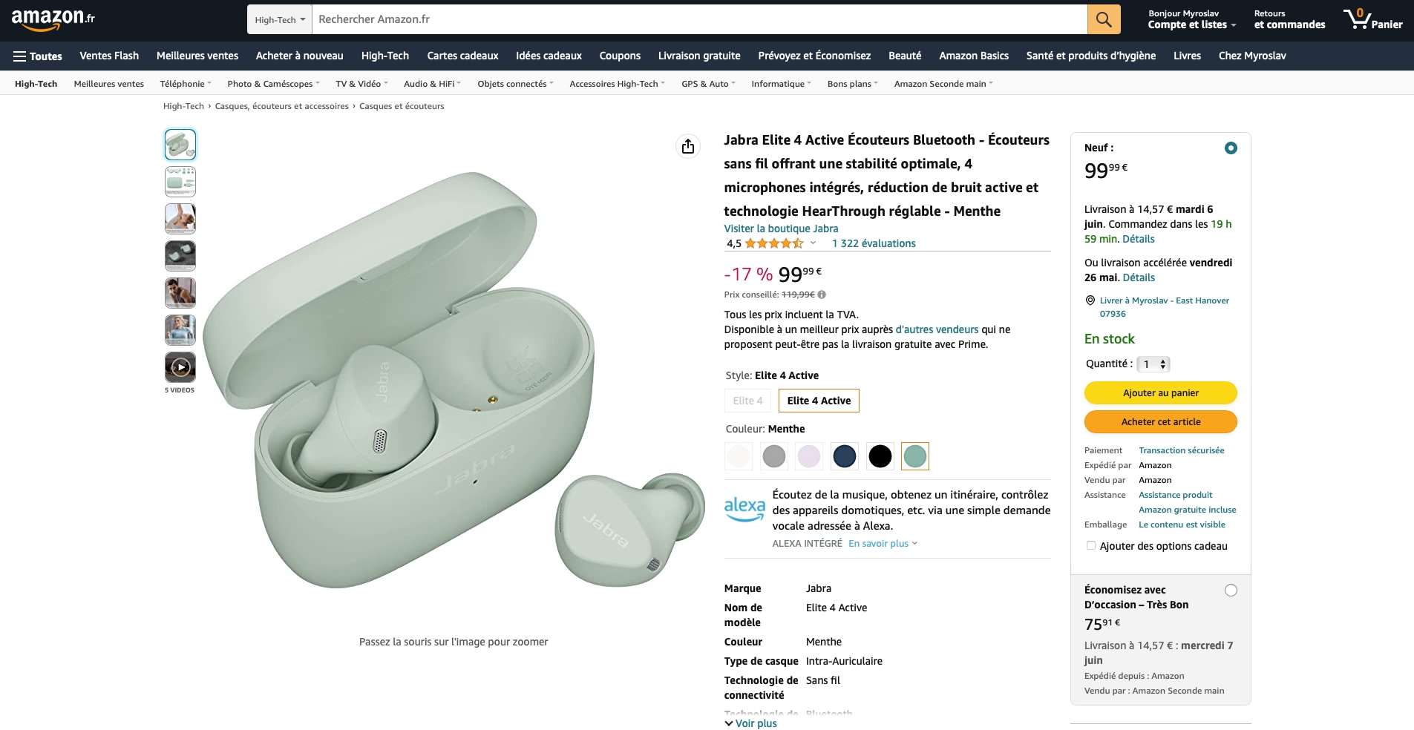Viewport: 1414px width, 730px height.
Task: Play the product videos thumbnail
Action: point(180,367)
